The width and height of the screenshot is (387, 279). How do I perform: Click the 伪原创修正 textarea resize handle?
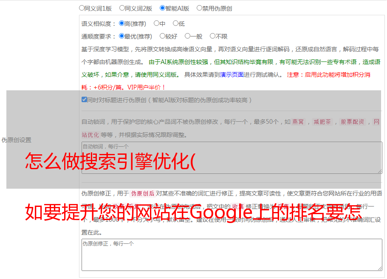379,268
